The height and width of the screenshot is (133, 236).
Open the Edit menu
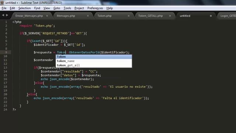[x=12, y=8]
